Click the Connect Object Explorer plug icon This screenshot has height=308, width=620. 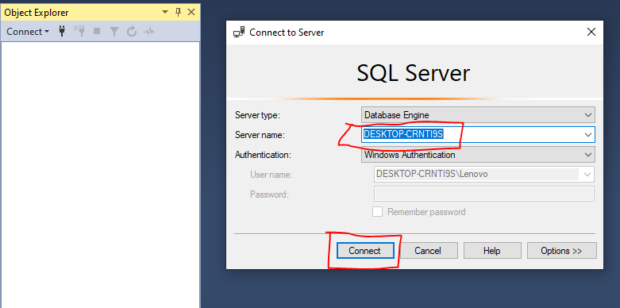point(62,31)
